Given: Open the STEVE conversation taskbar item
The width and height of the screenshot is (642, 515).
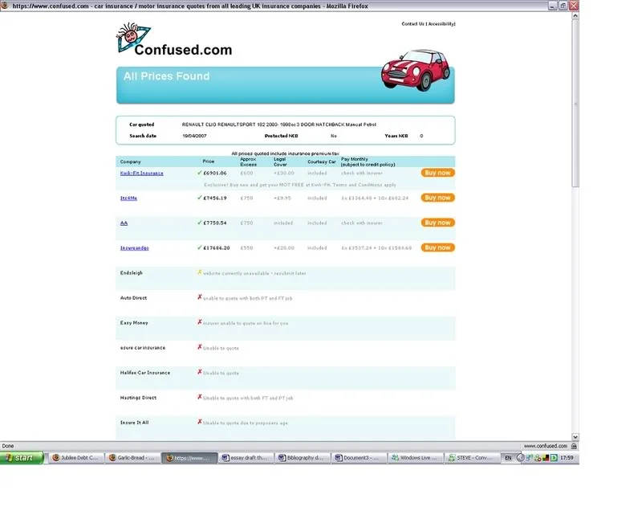Looking at the screenshot, I should coord(472,458).
